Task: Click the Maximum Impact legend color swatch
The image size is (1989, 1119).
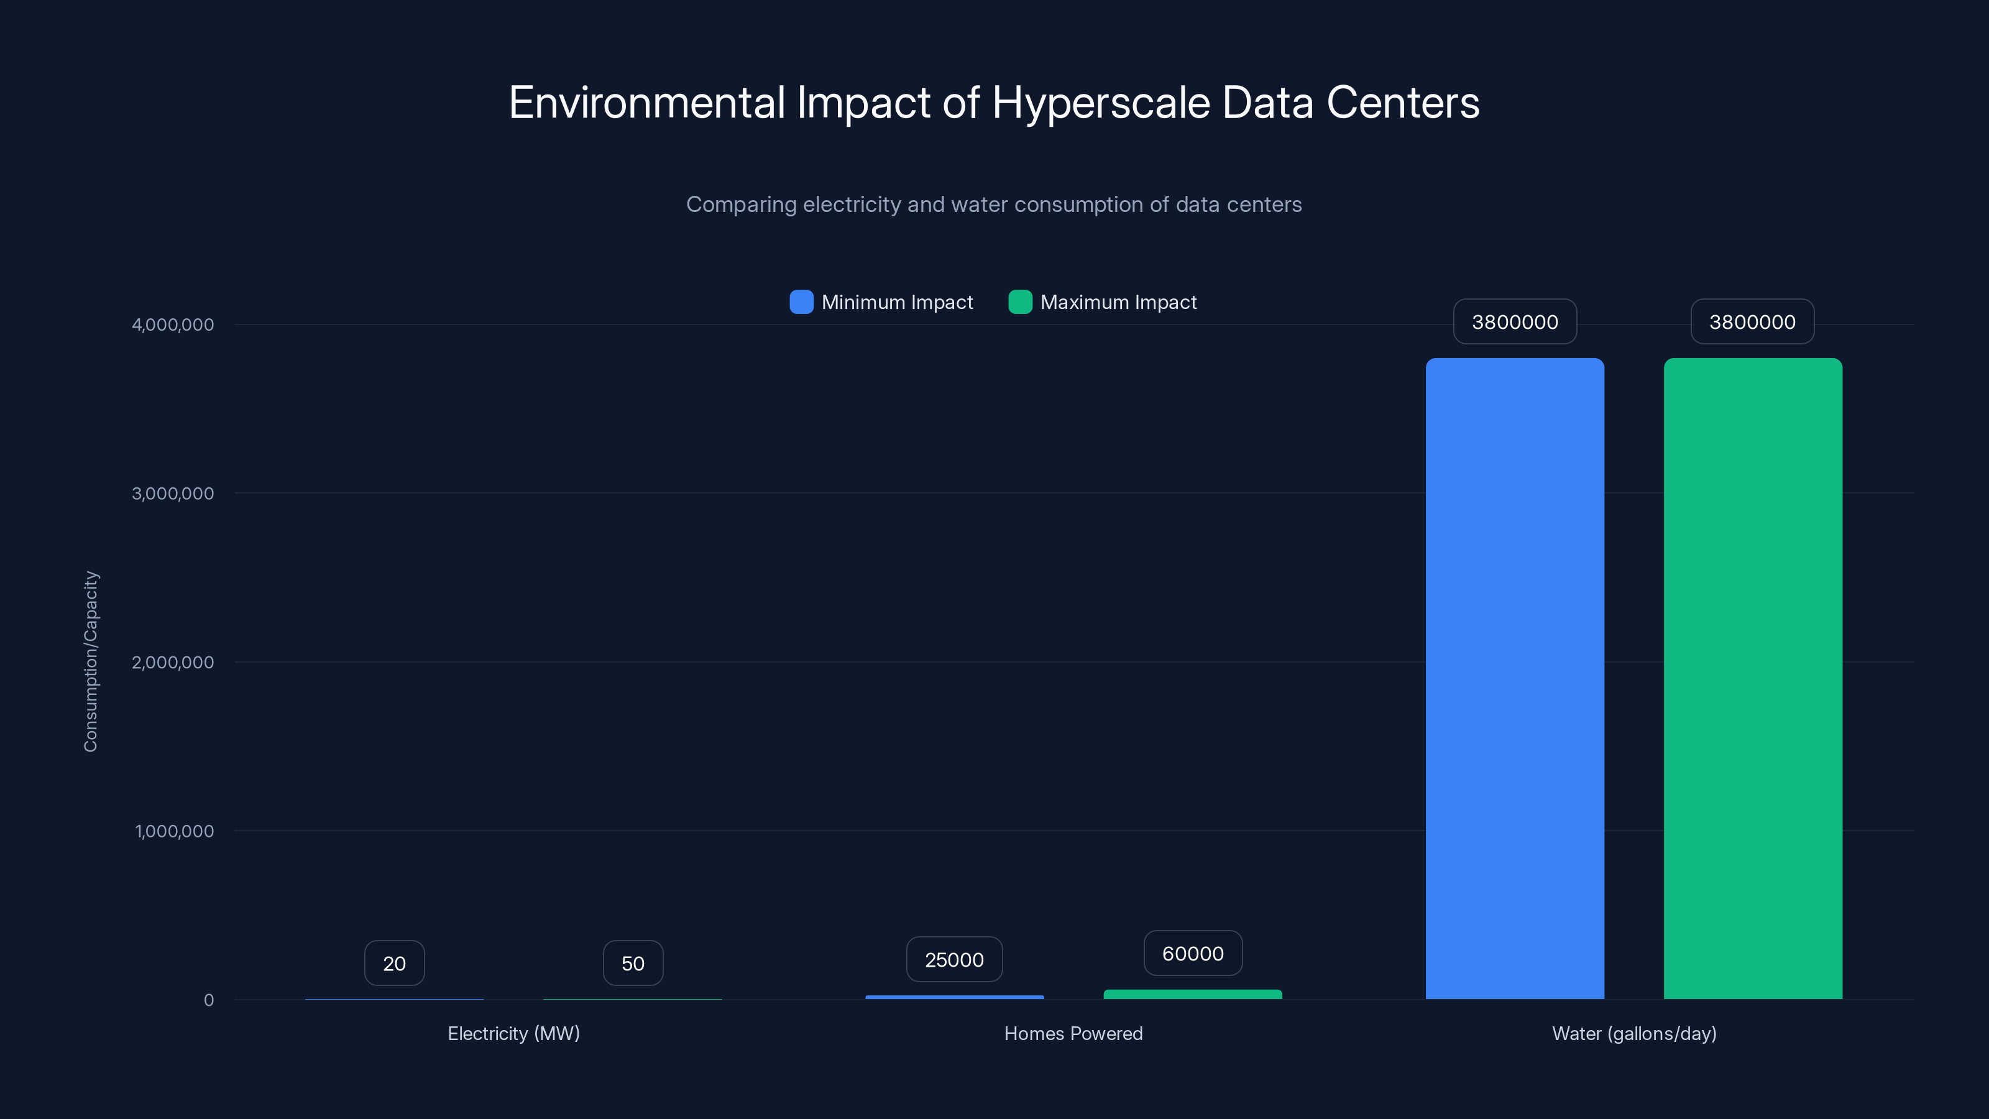Action: click(1021, 302)
